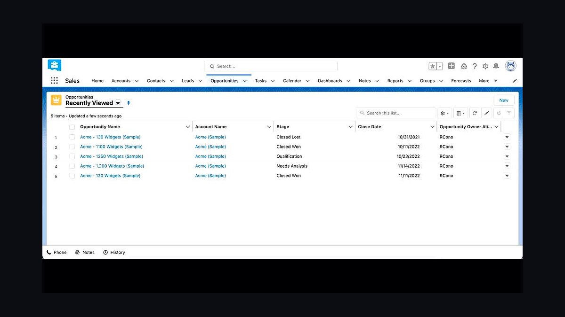Image resolution: width=565 pixels, height=317 pixels.
Task: Open the Salesforce Help question mark
Action: coord(475,66)
